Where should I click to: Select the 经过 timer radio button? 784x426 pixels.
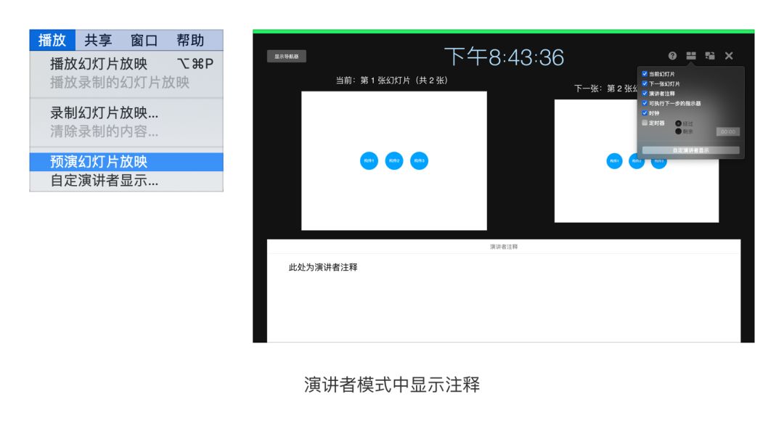pos(679,123)
